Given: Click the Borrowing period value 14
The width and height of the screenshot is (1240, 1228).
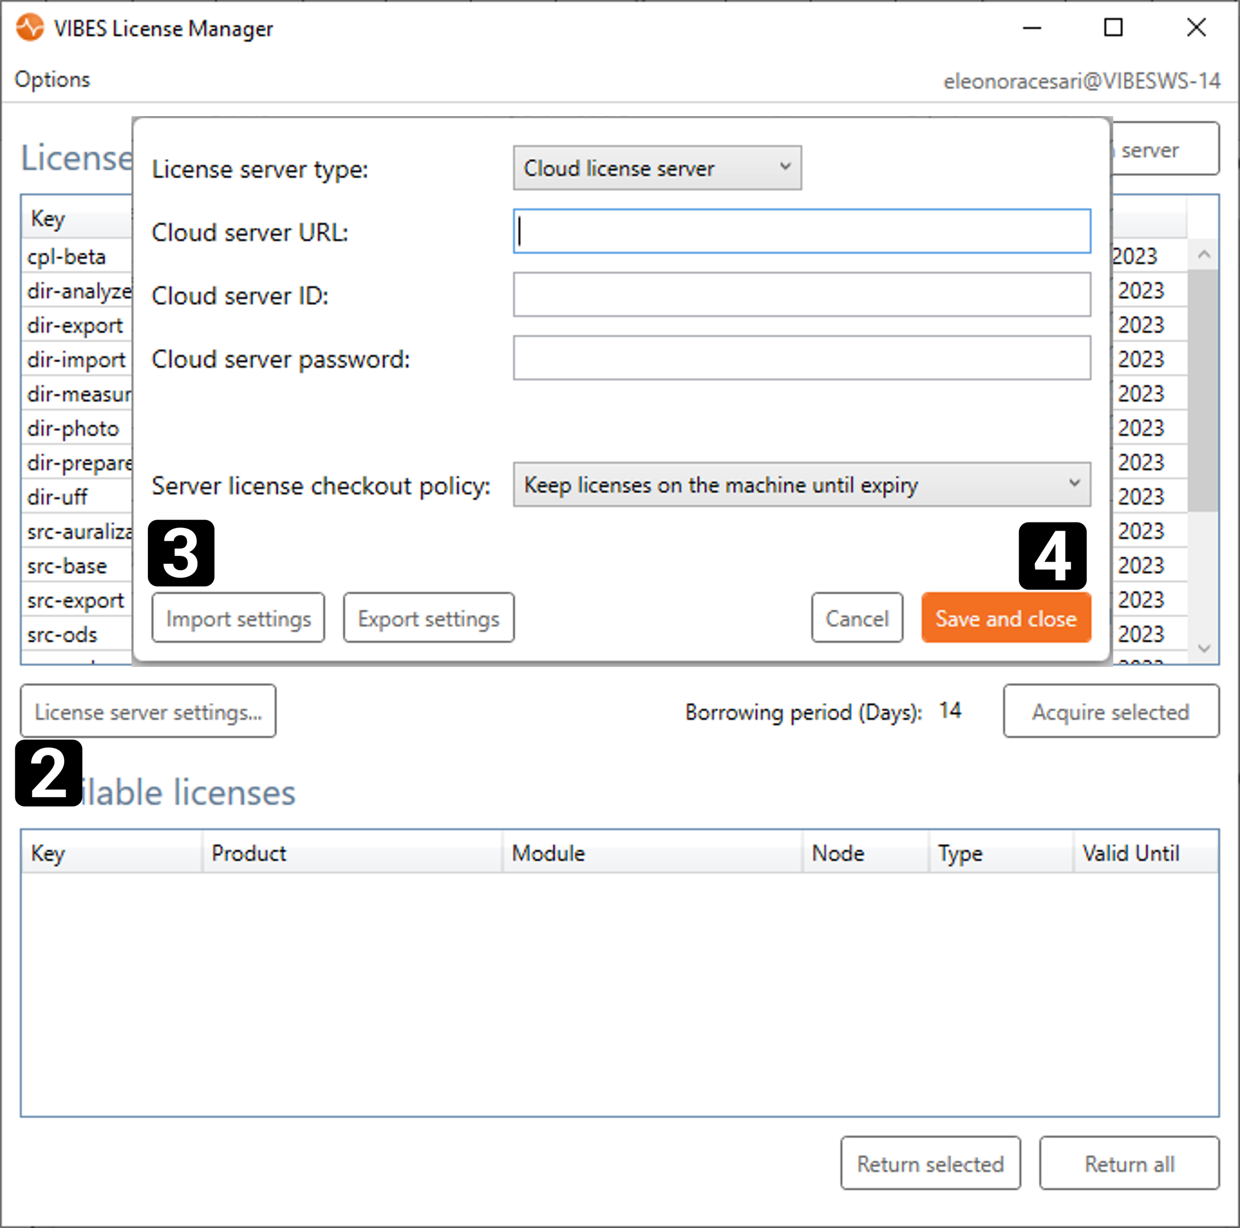Looking at the screenshot, I should 951,711.
